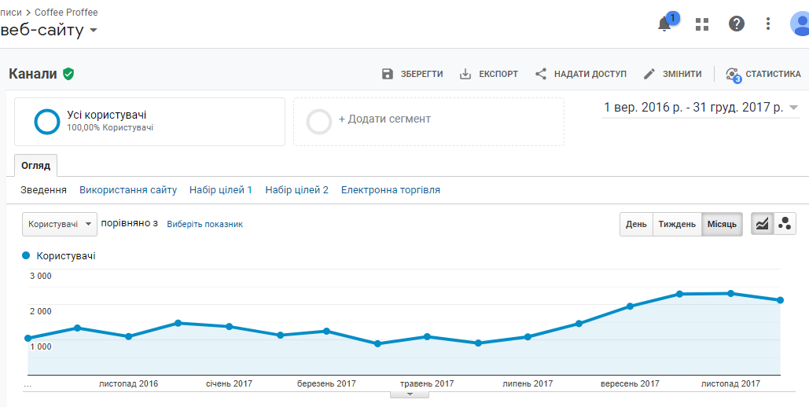Open the notifications bell
The image size is (809, 407).
point(665,24)
